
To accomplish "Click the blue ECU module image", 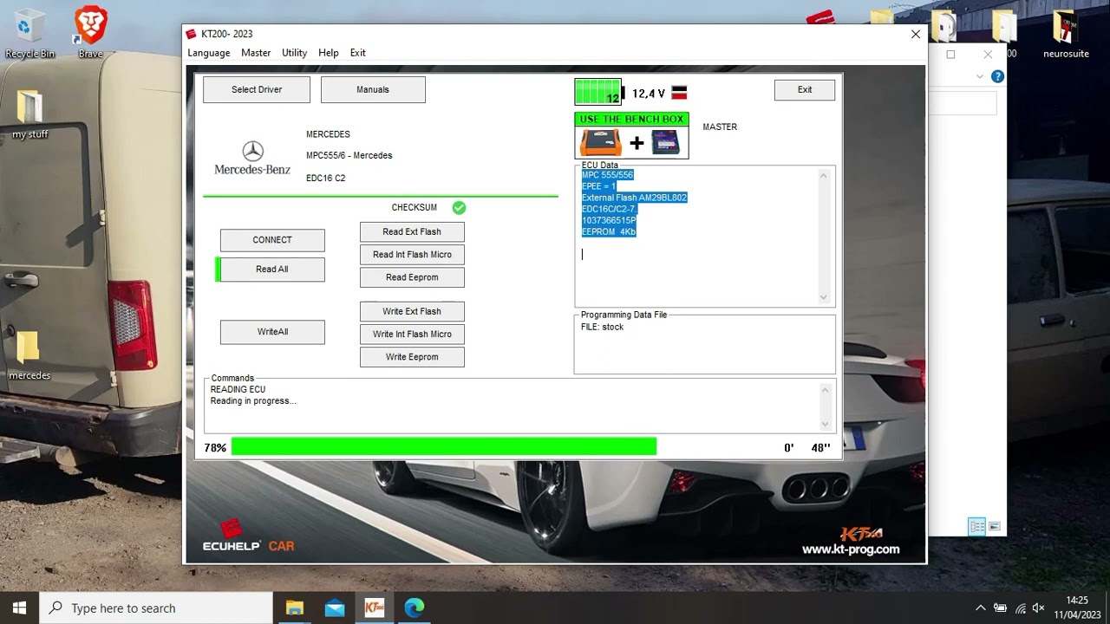I will [666, 142].
